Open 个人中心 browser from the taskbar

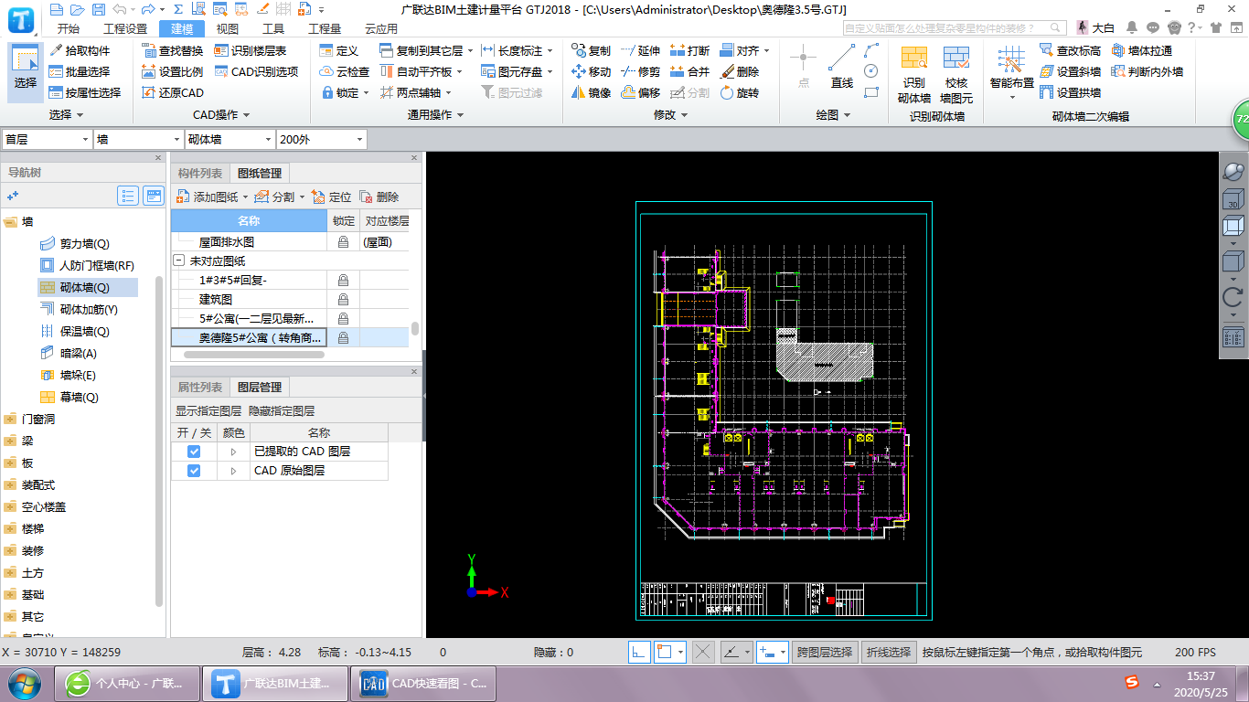(125, 683)
